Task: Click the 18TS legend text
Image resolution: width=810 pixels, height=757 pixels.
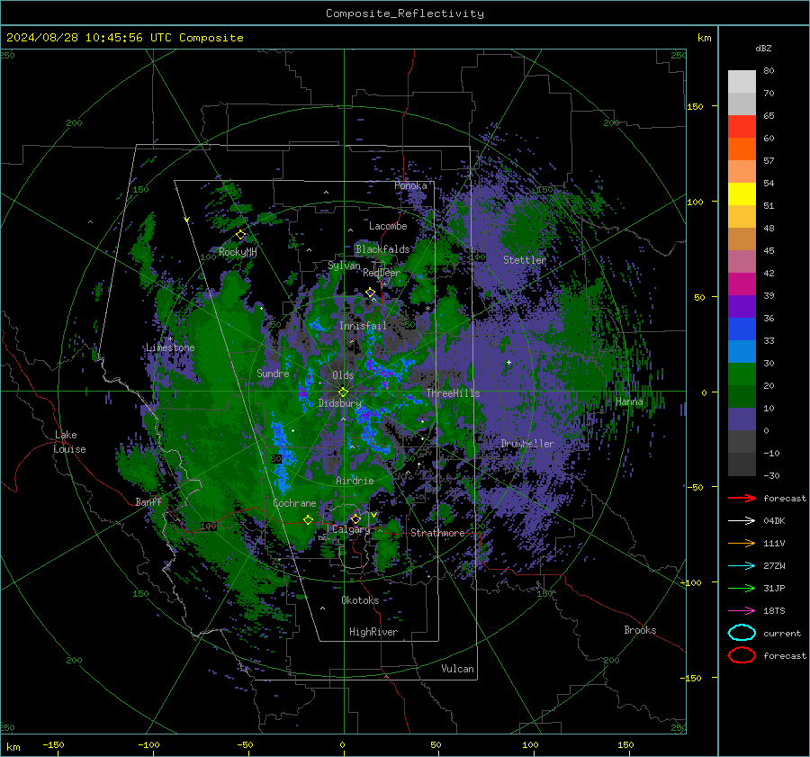Action: (x=774, y=611)
